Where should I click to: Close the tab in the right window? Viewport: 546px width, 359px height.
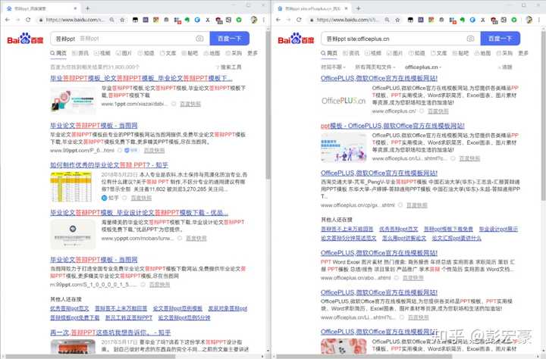click(346, 8)
